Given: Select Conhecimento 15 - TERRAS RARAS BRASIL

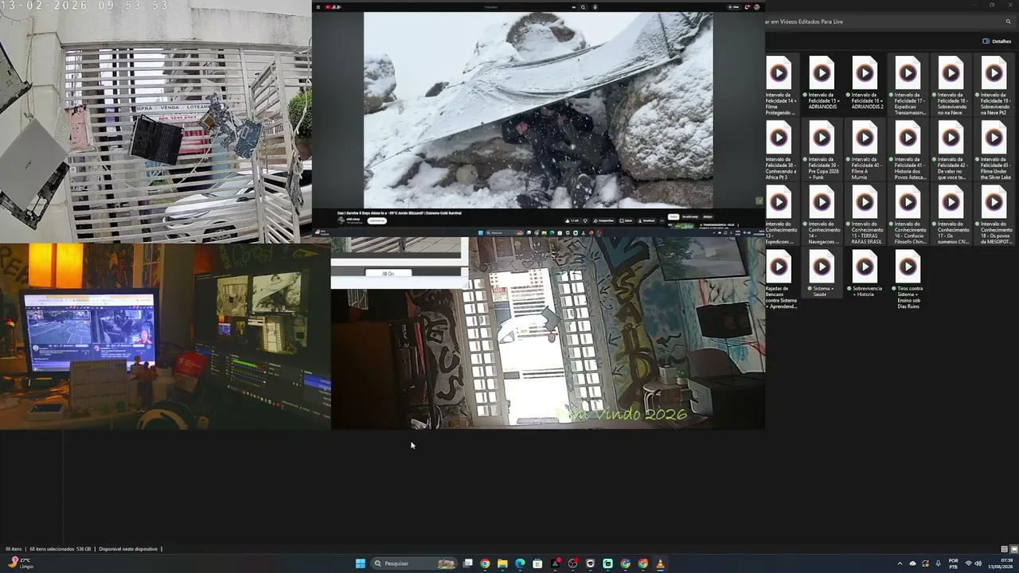Looking at the screenshot, I should (x=865, y=215).
